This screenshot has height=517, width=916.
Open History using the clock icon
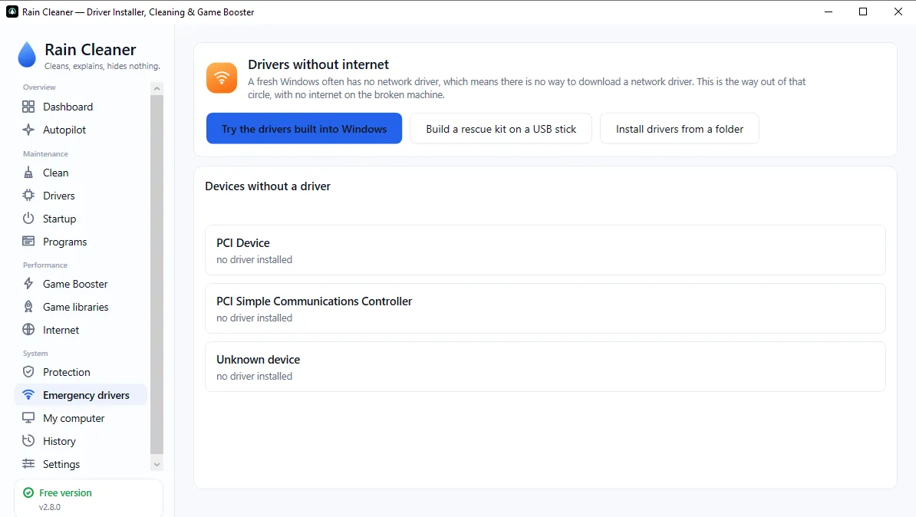(x=28, y=441)
